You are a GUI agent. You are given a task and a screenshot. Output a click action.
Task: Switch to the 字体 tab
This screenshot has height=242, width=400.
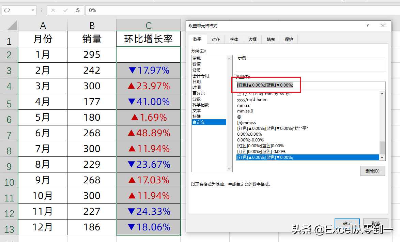pyautogui.click(x=234, y=39)
